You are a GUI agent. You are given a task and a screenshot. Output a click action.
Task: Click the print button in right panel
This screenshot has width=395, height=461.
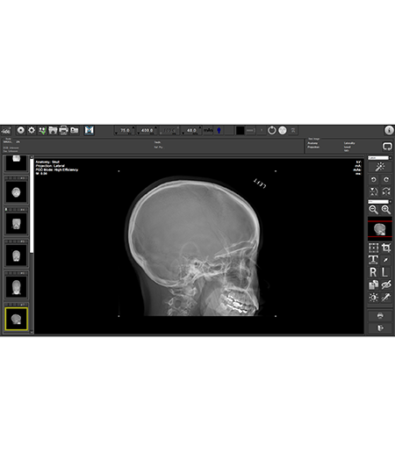coord(380,316)
